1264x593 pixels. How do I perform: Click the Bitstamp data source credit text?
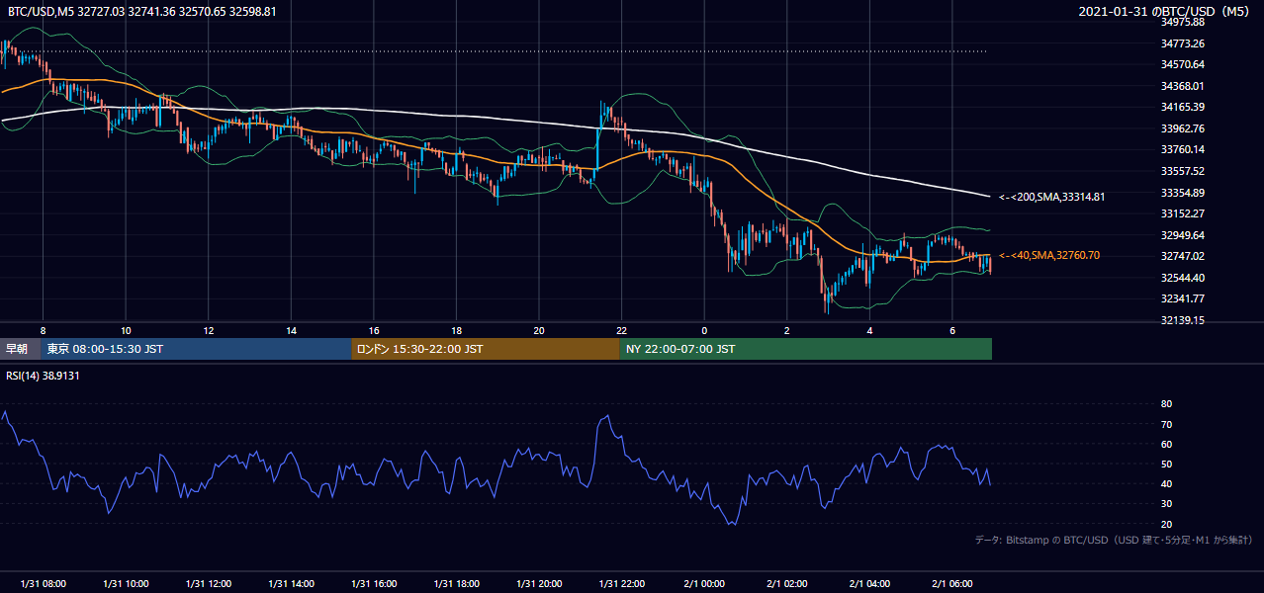click(x=1114, y=540)
